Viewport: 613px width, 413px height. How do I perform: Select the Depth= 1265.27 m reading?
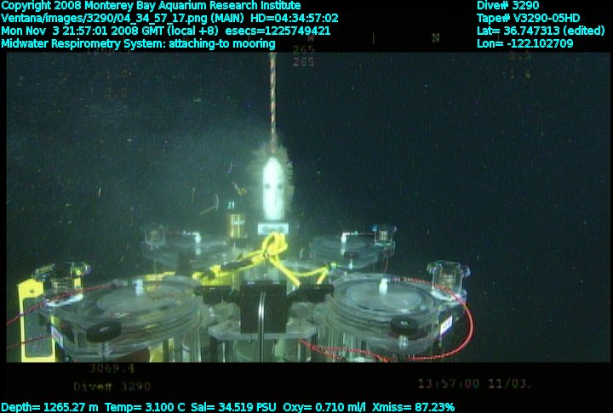tap(49, 408)
